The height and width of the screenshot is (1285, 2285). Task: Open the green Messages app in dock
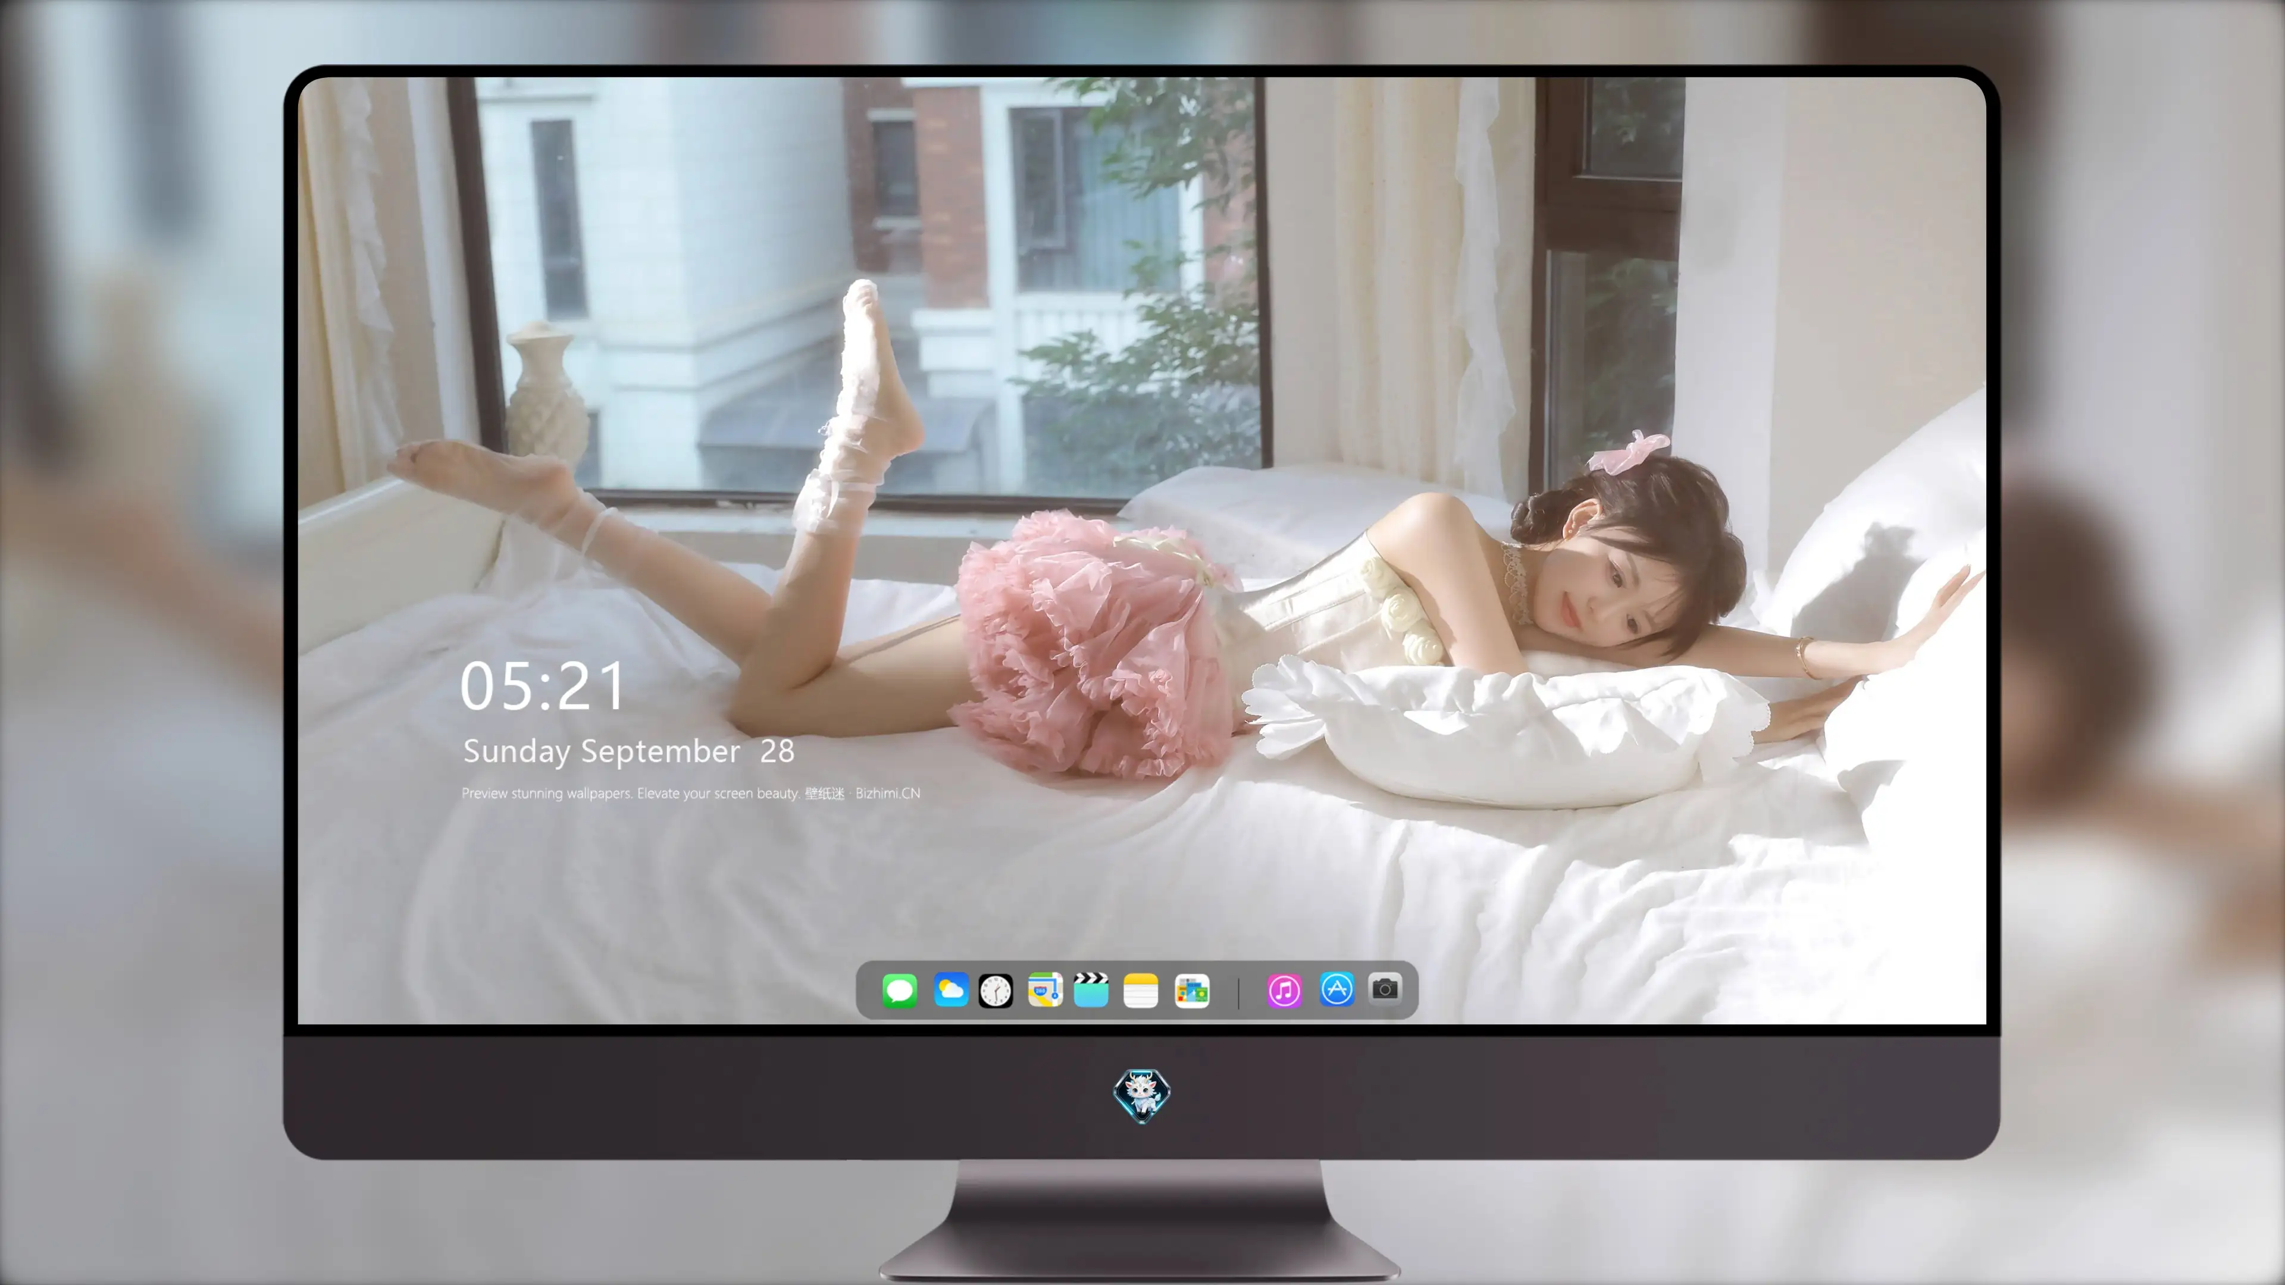coord(900,990)
